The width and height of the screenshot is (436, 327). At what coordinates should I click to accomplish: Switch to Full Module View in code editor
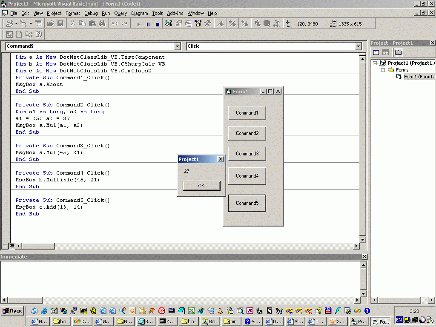point(12,246)
